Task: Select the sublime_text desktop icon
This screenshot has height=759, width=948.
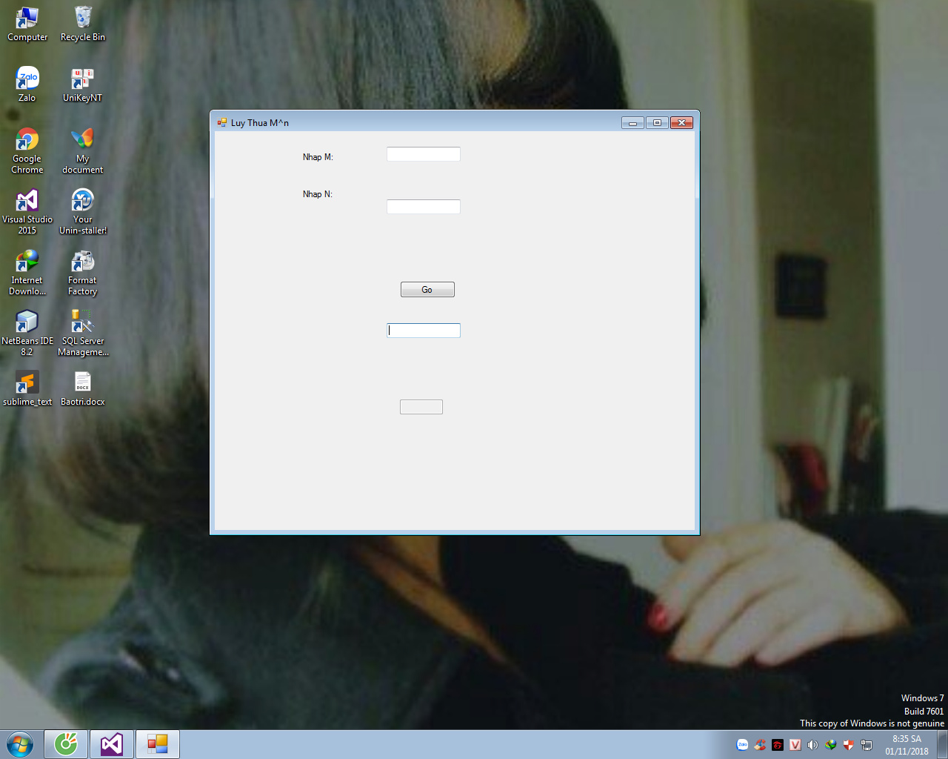Action: pyautogui.click(x=27, y=384)
